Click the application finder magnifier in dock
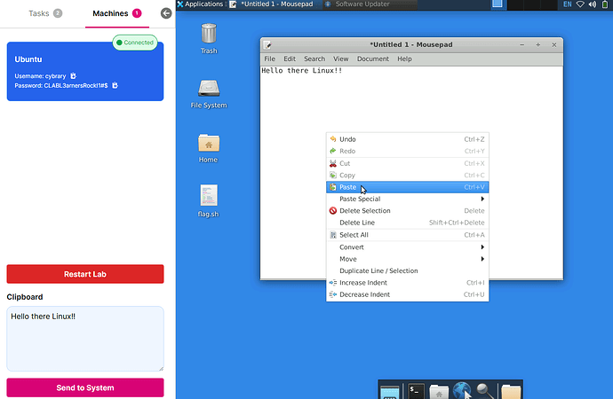Image resolution: width=613 pixels, height=399 pixels. [x=485, y=390]
